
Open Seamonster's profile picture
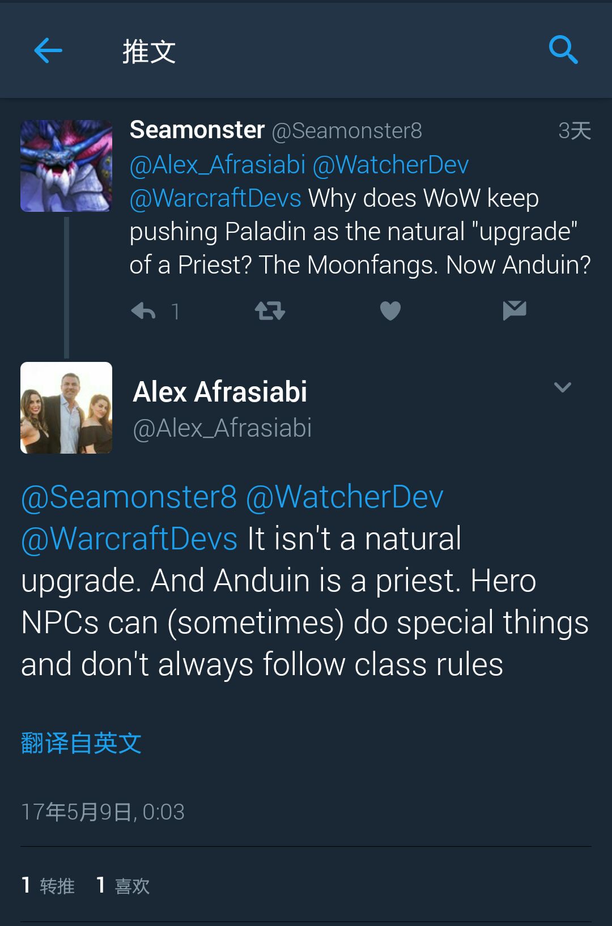point(66,166)
